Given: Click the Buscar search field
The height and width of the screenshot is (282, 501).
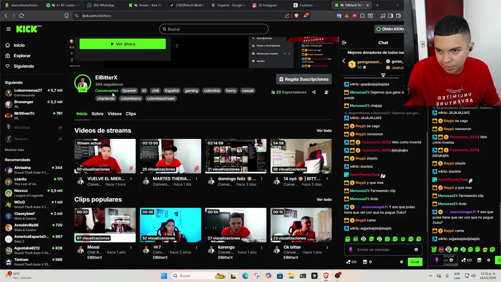Looking at the screenshot, I should pos(214,29).
